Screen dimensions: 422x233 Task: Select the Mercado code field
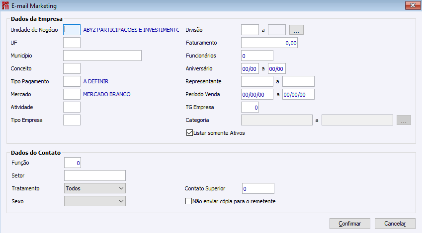coord(72,94)
